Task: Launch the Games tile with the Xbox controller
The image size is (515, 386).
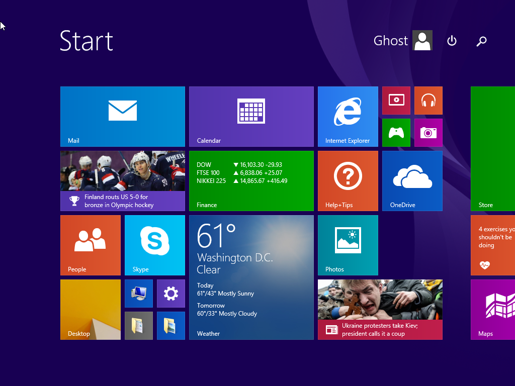Action: tap(396, 132)
